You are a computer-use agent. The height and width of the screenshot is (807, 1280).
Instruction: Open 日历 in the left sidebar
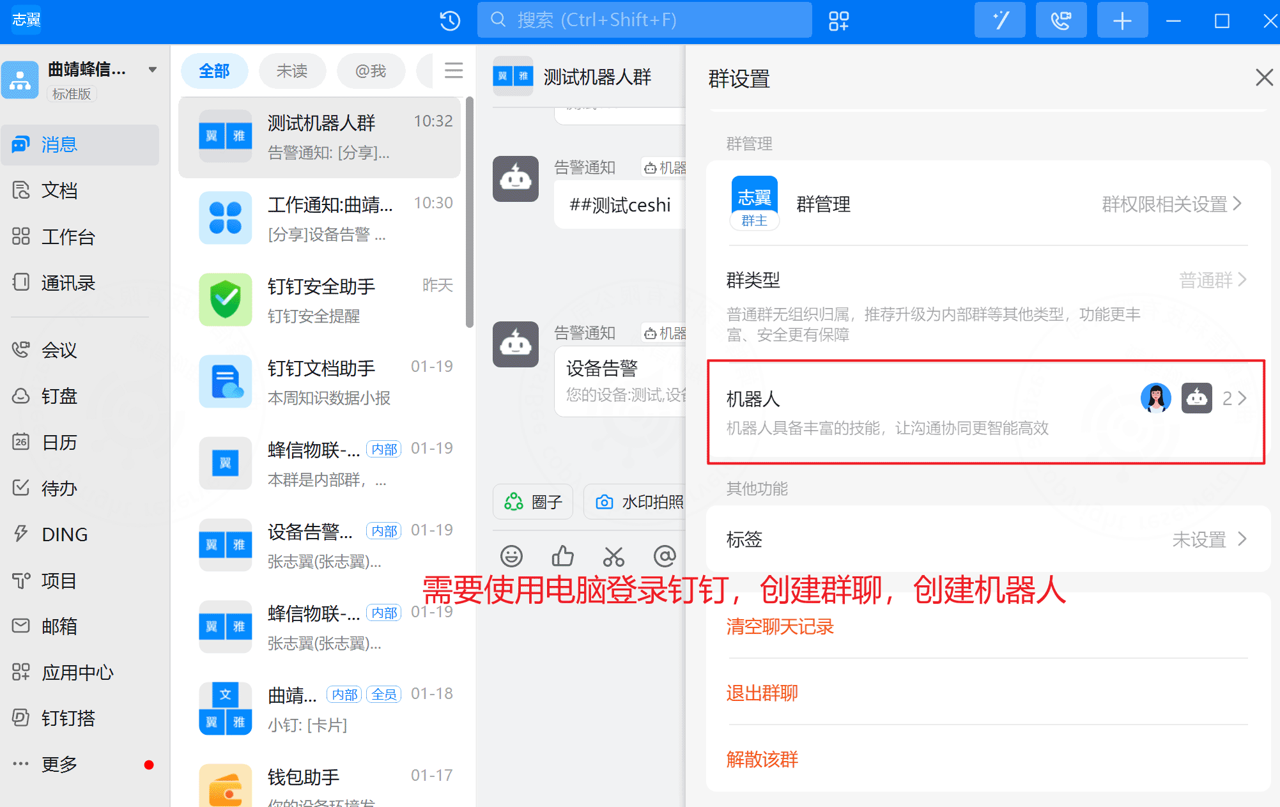80,442
